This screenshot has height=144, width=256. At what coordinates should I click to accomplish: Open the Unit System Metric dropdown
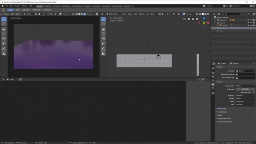(x=245, y=86)
